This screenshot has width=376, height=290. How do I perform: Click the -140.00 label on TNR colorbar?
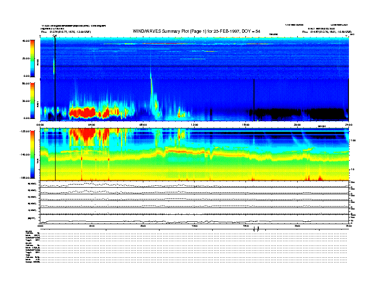click(25, 154)
